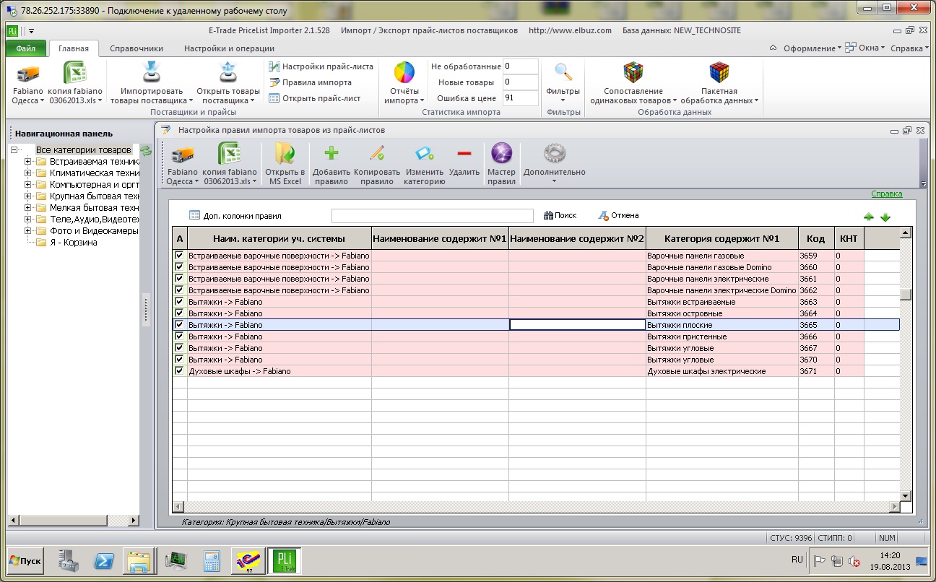Image resolution: width=936 pixels, height=582 pixels.
Task: Click the Отмена button
Action: click(618, 215)
